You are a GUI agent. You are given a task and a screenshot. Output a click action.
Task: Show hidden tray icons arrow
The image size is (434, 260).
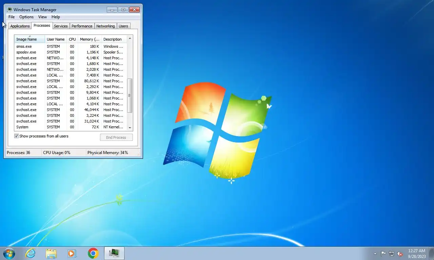(x=375, y=254)
